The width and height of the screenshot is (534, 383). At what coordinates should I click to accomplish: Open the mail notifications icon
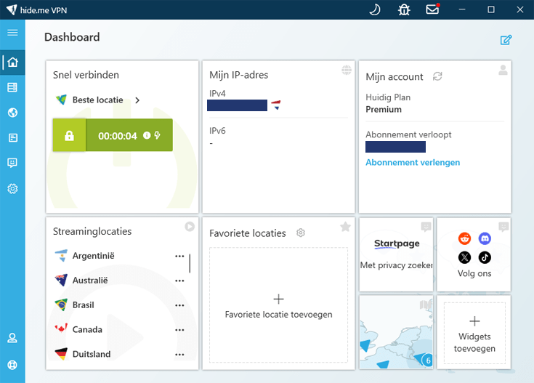pyautogui.click(x=432, y=9)
